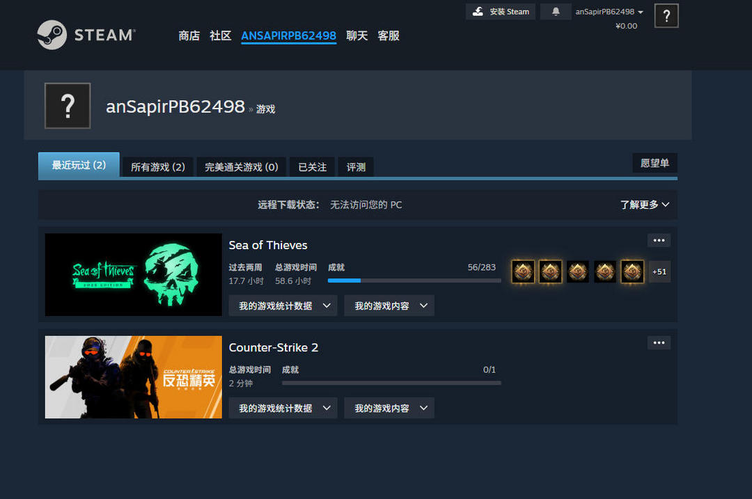Click the ¥0.00 wallet balance
This screenshot has width=752, height=499.
pyautogui.click(x=627, y=26)
